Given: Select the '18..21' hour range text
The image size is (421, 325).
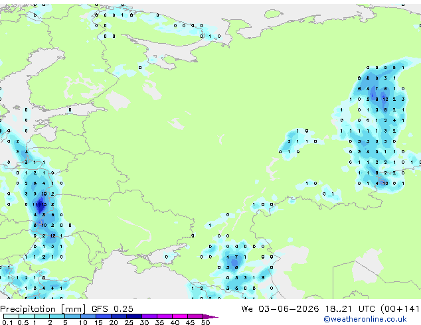Looking at the screenshot, I should pos(338,308).
